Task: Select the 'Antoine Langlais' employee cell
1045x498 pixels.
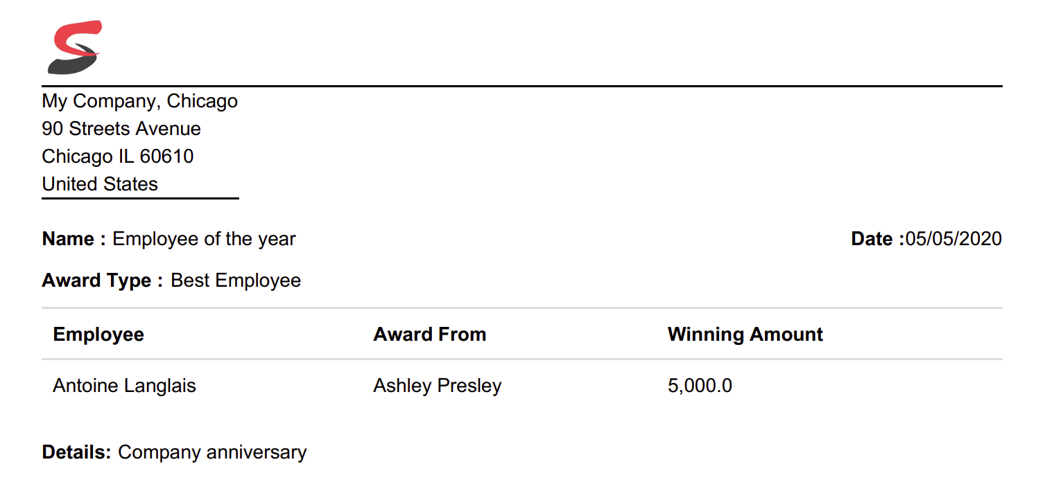Action: [x=124, y=386]
